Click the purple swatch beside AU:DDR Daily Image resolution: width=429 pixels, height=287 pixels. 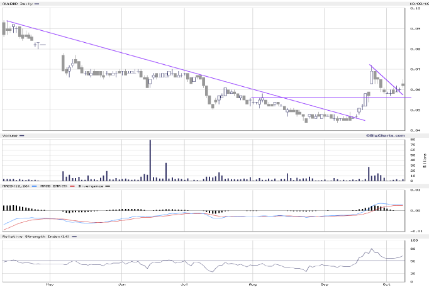coord(36,4)
